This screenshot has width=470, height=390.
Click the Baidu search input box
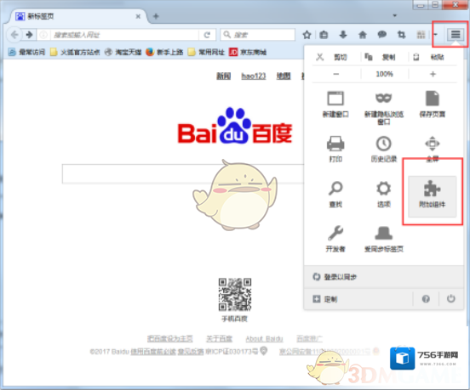click(183, 173)
